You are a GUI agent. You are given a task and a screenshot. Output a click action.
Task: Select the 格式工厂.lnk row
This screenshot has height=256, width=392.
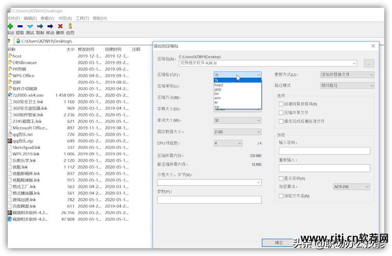click(69, 186)
